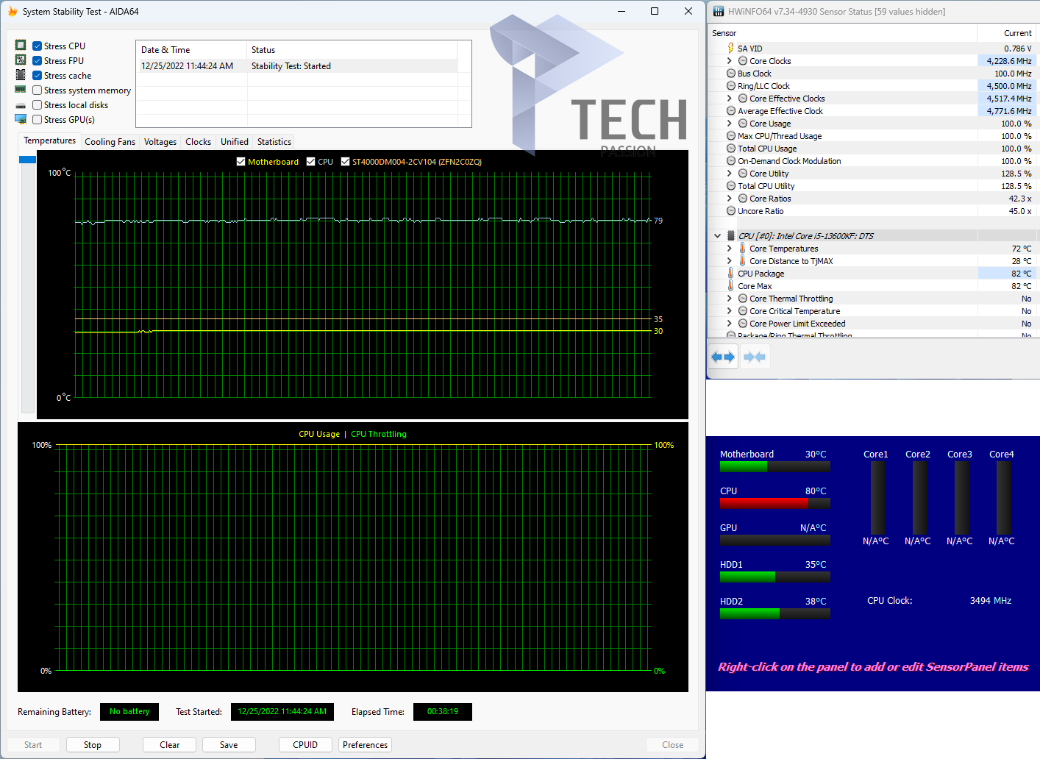Toggle the Motherboard graph checkbox

pos(241,162)
